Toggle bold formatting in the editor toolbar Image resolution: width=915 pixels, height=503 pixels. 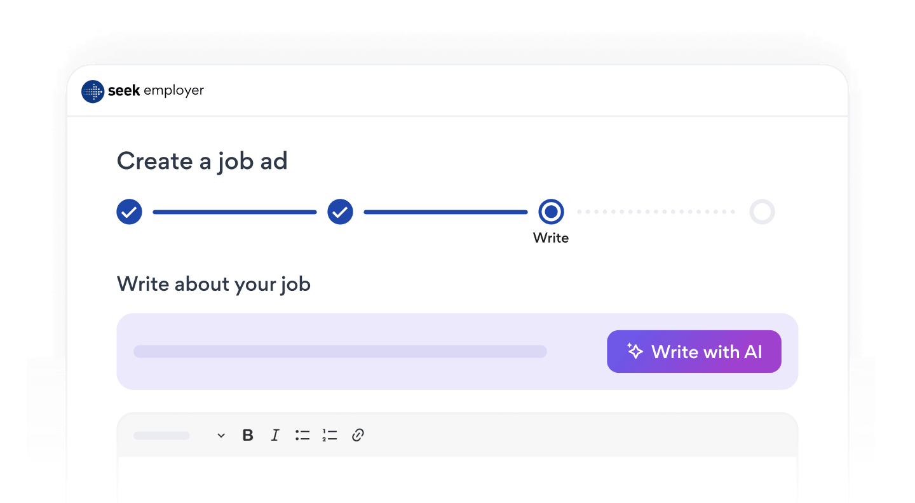pyautogui.click(x=248, y=435)
